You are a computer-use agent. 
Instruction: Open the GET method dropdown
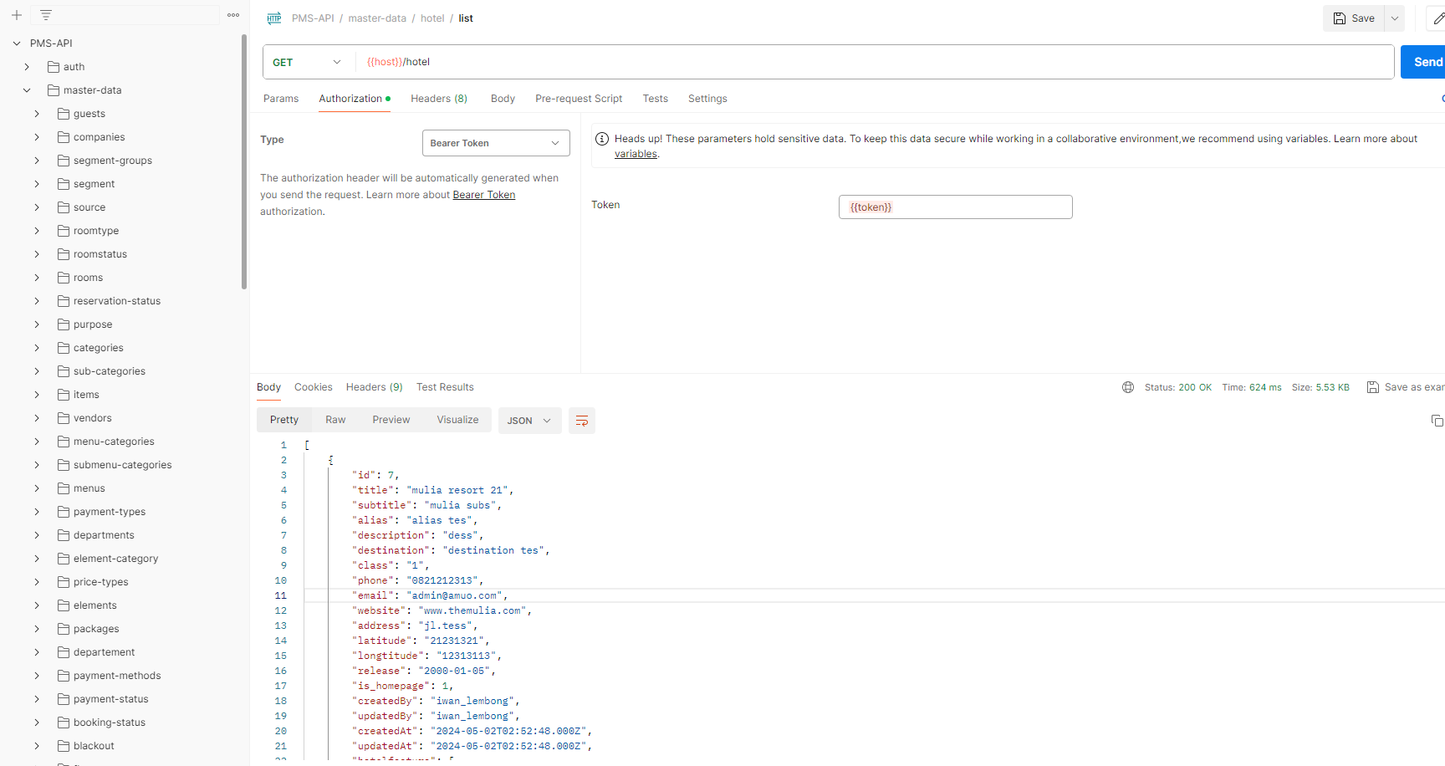pyautogui.click(x=308, y=62)
